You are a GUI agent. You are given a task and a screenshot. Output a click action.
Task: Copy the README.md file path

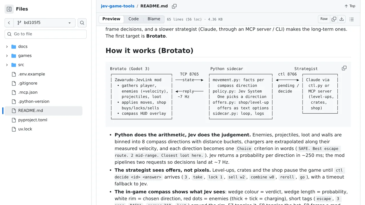point(174,6)
